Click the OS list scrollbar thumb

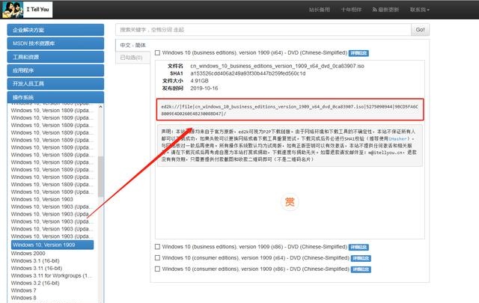coord(100,177)
